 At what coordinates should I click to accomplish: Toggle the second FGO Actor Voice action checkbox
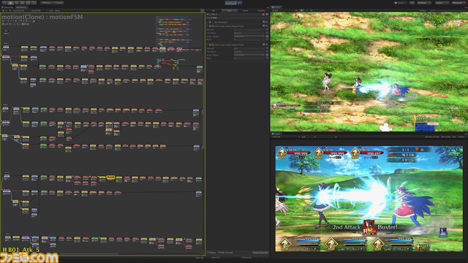click(210, 45)
